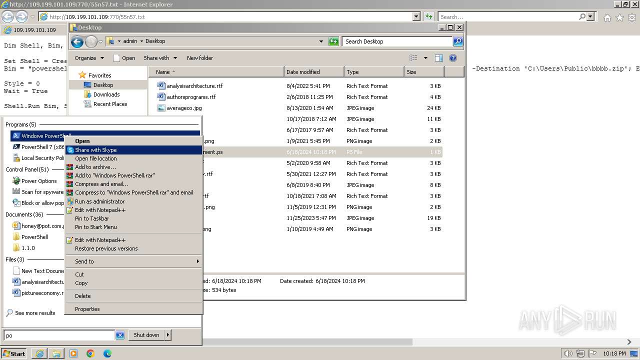Viewport: 640px width, 360px height.
Task: Click the Favorites header
Action: tap(99, 75)
